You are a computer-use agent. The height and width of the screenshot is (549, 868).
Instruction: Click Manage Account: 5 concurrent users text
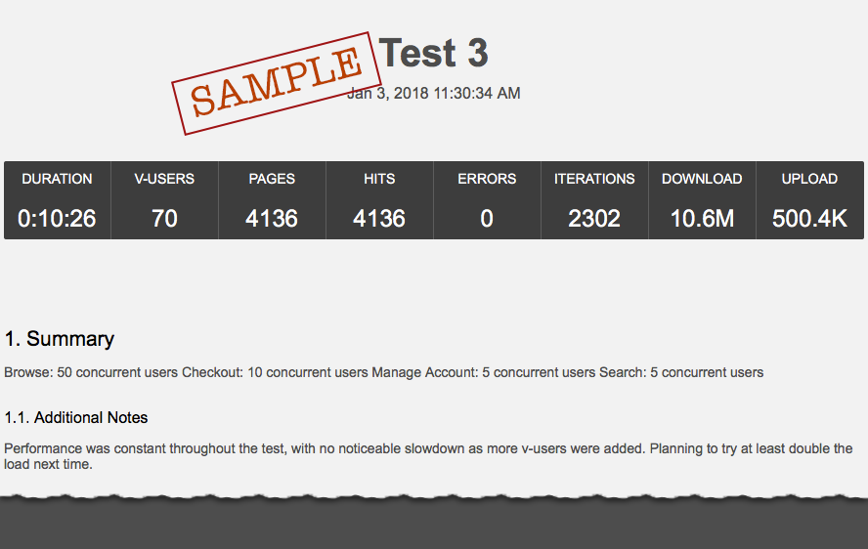pos(483,372)
